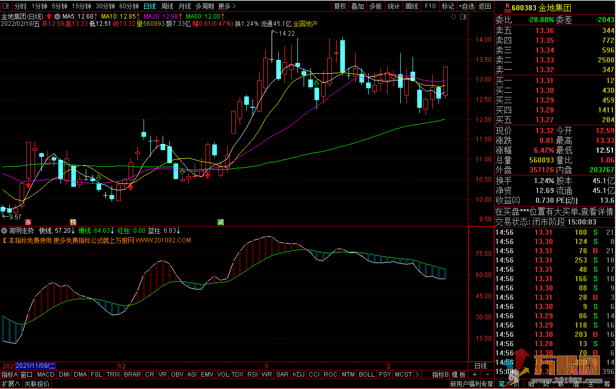The image size is (616, 389).
Task: Open F10 company information
Action: point(430,6)
